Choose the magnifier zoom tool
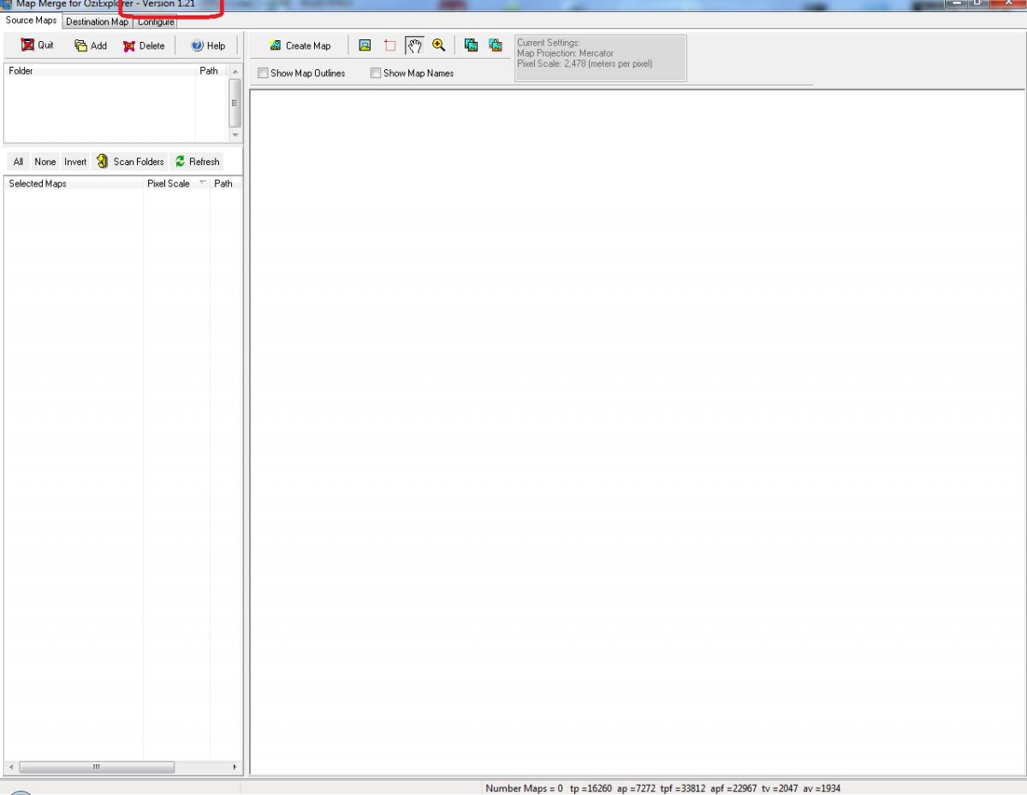1027x795 pixels. click(439, 46)
